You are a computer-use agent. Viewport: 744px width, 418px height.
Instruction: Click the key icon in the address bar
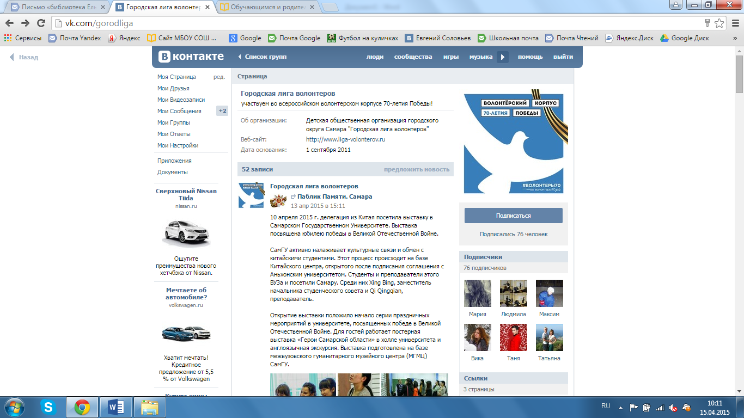[x=708, y=23]
